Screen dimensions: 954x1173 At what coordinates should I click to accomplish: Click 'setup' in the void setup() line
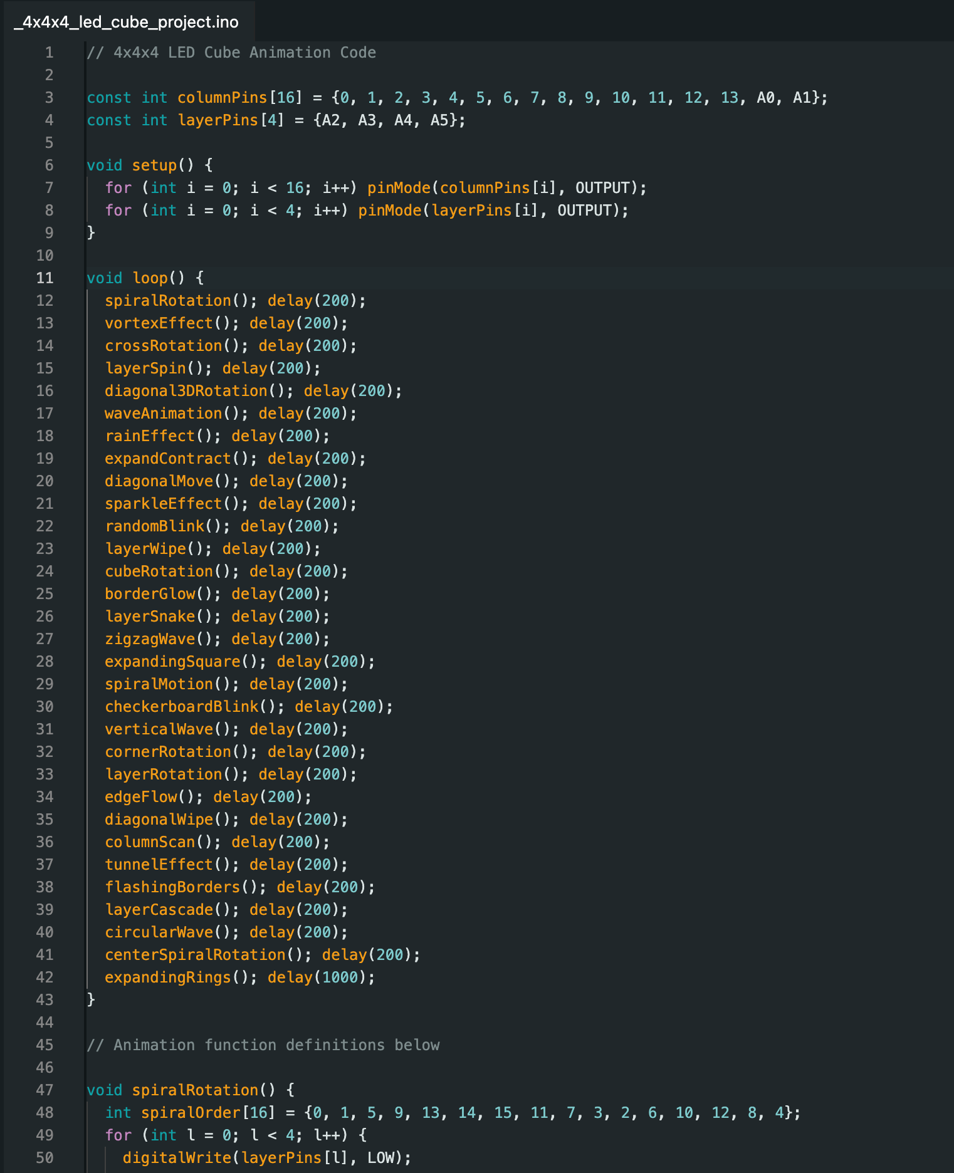pyautogui.click(x=154, y=165)
